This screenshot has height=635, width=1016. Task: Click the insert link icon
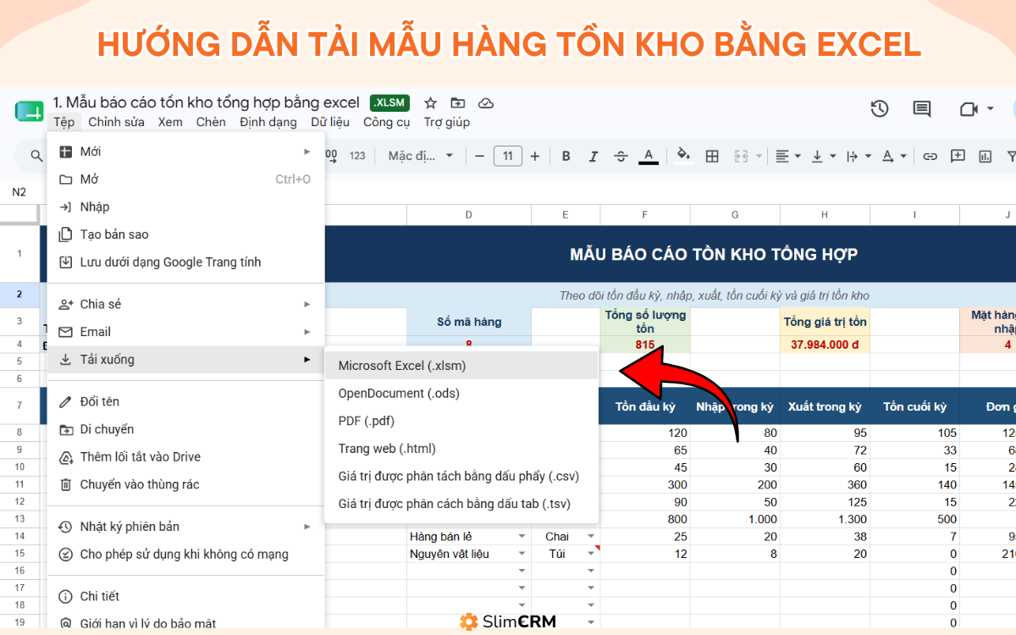[930, 156]
